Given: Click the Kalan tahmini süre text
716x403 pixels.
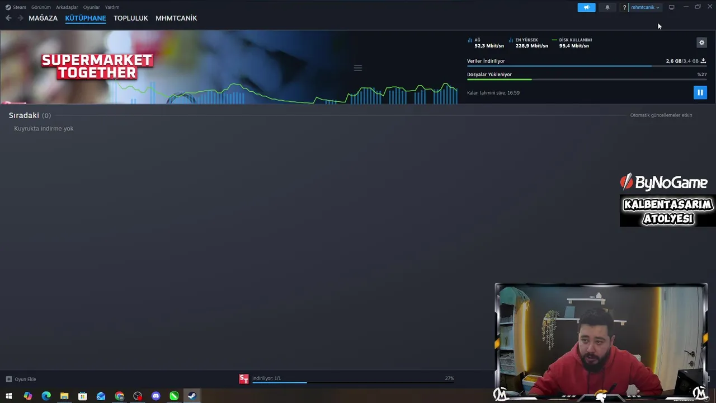Looking at the screenshot, I should point(493,92).
